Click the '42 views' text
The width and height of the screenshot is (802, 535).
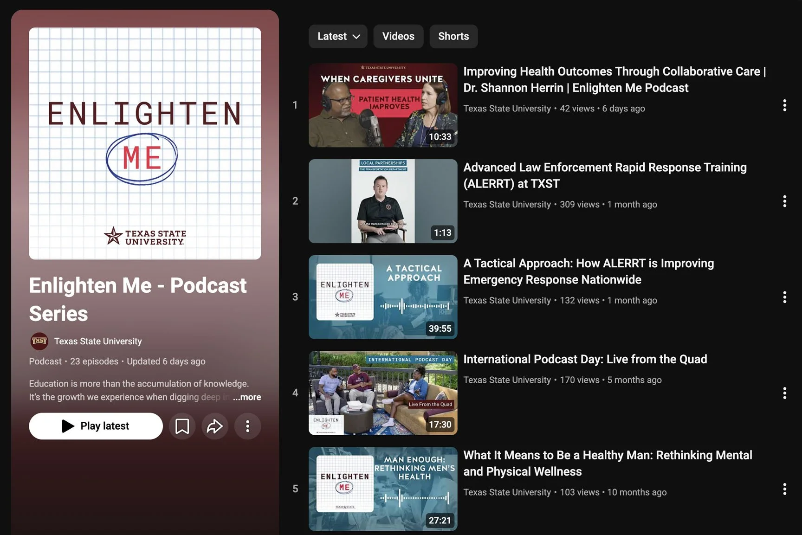[577, 109]
